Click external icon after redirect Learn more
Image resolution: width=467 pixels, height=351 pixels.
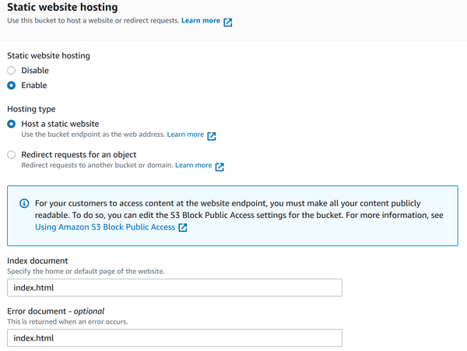[x=219, y=167]
